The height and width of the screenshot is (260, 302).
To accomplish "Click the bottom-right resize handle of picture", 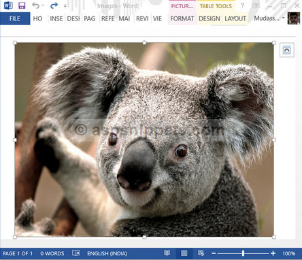I will 274,237.
